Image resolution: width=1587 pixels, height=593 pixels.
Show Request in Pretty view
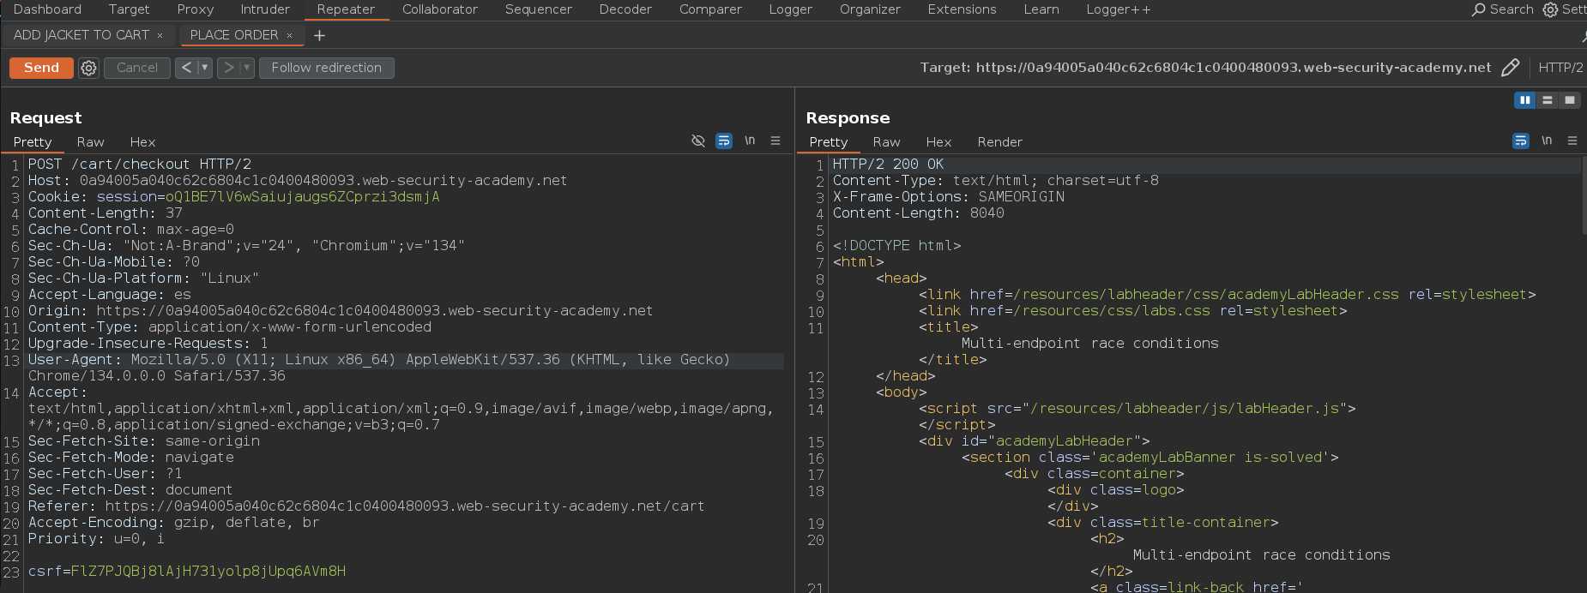click(x=33, y=142)
